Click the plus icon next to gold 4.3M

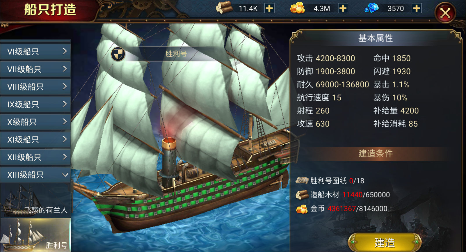(343, 8)
